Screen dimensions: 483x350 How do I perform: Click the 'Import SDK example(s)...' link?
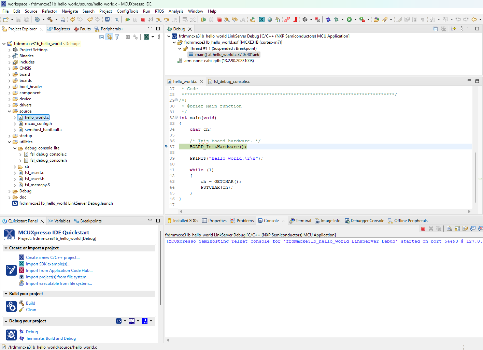click(48, 264)
